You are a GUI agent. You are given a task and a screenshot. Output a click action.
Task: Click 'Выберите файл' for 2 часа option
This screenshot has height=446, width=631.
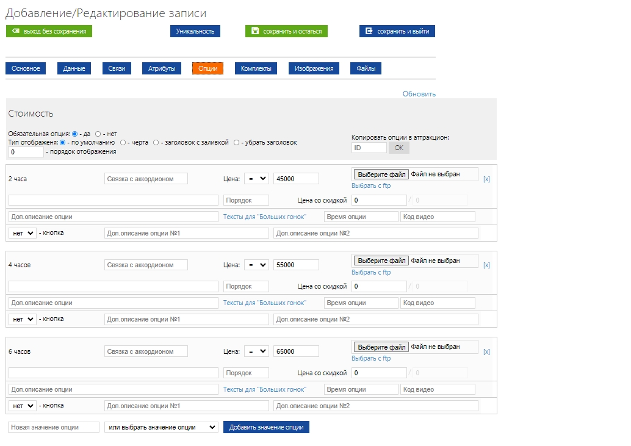381,174
